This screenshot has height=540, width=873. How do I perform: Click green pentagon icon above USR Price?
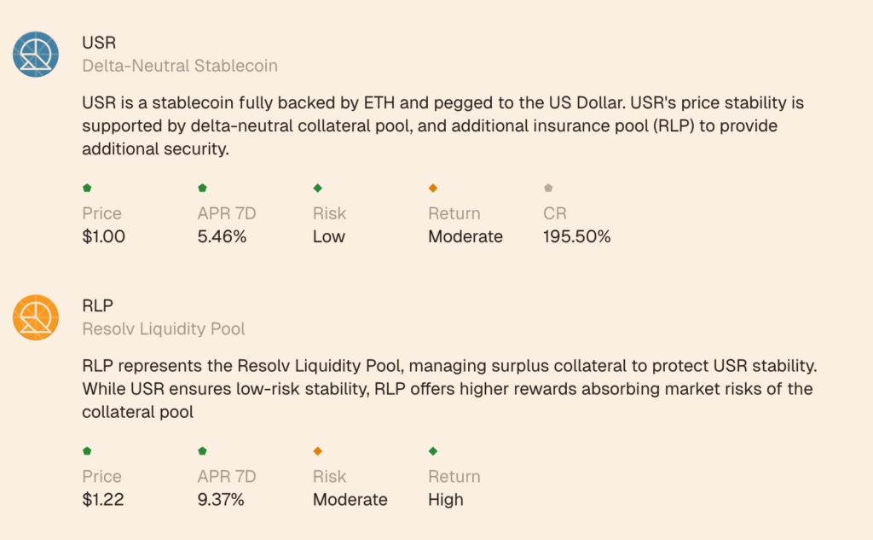tap(87, 188)
